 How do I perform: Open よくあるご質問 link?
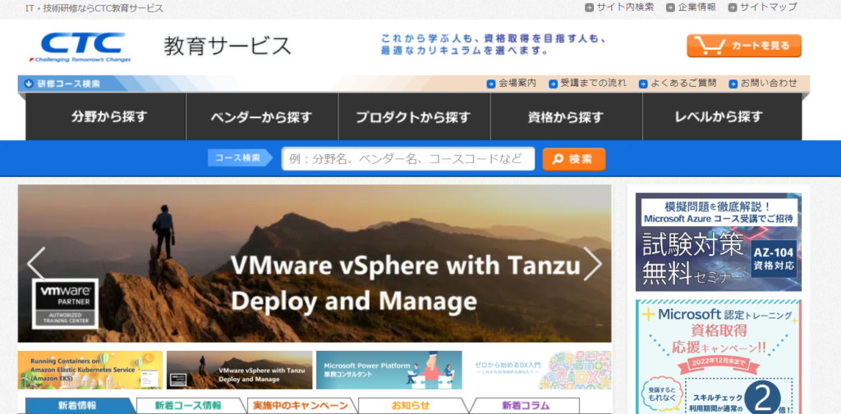(x=683, y=83)
